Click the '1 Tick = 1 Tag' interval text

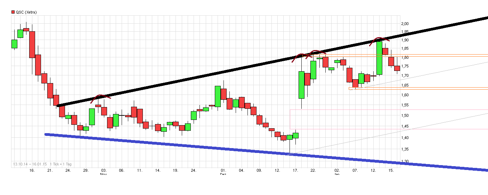61,164
